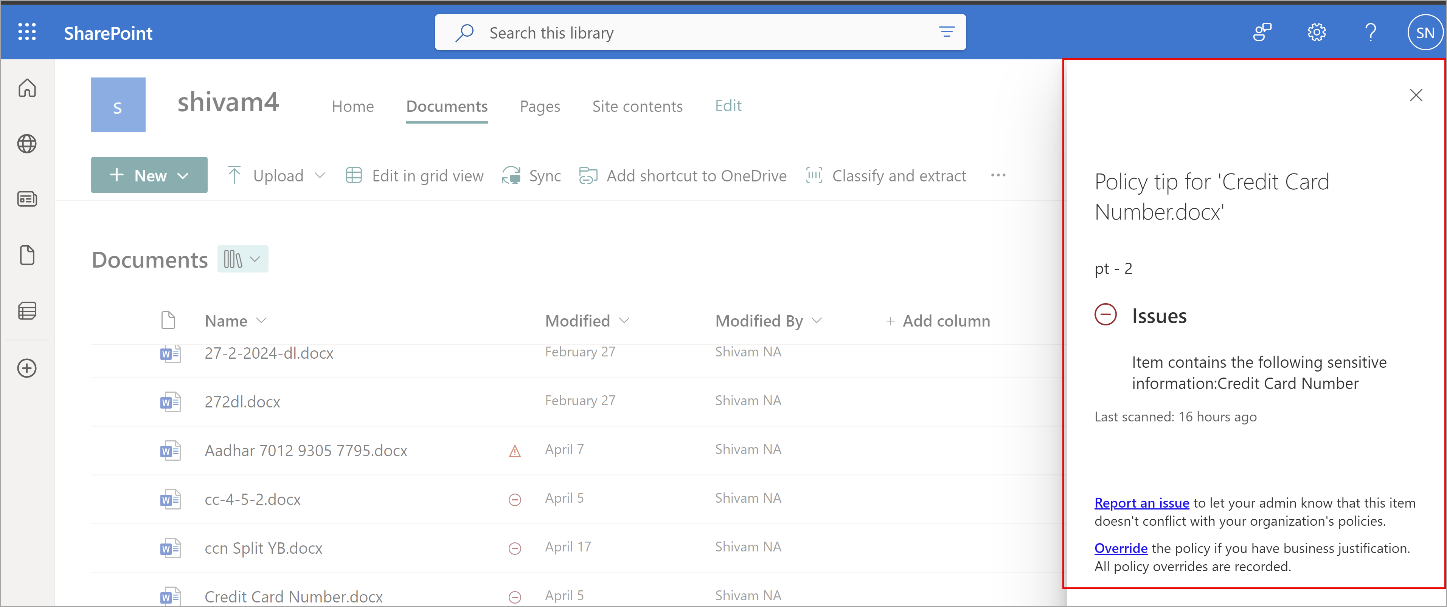Click the help question mark icon
This screenshot has height=607, width=1447.
click(1371, 33)
